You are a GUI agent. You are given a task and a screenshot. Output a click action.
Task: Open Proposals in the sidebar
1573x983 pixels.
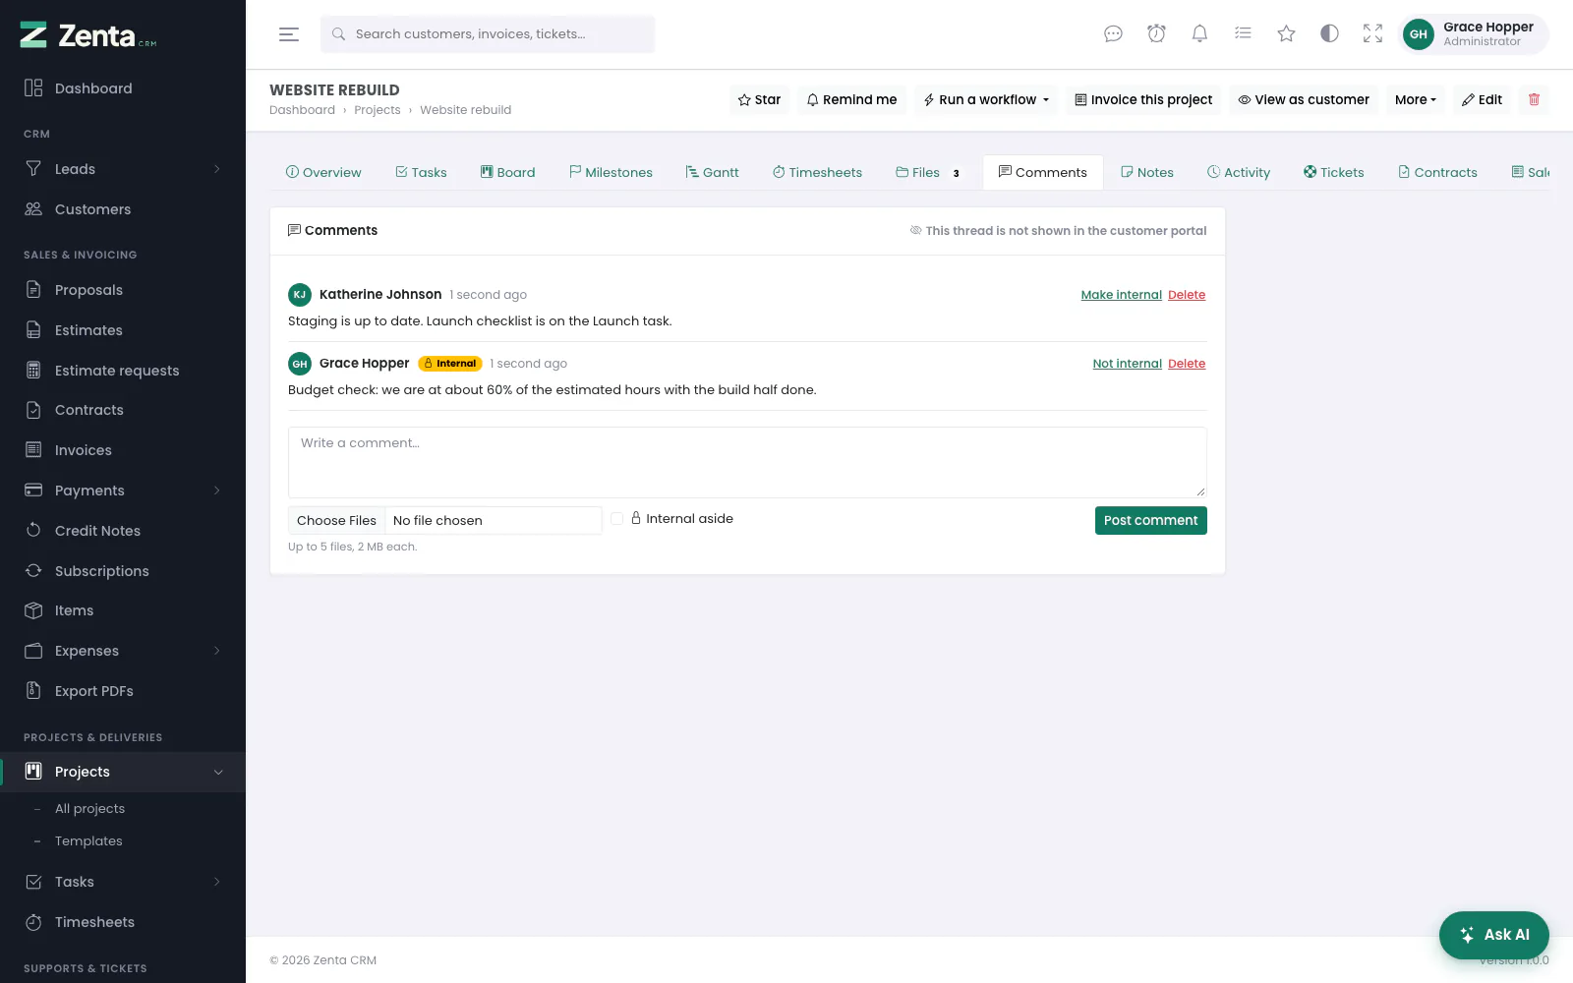click(x=123, y=290)
